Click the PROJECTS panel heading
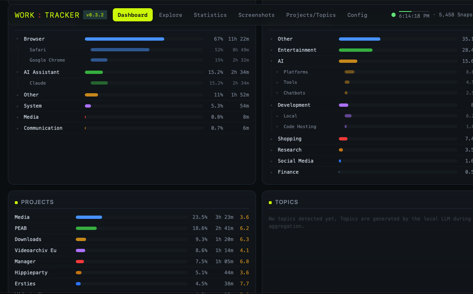The width and height of the screenshot is (473, 294). (37, 202)
